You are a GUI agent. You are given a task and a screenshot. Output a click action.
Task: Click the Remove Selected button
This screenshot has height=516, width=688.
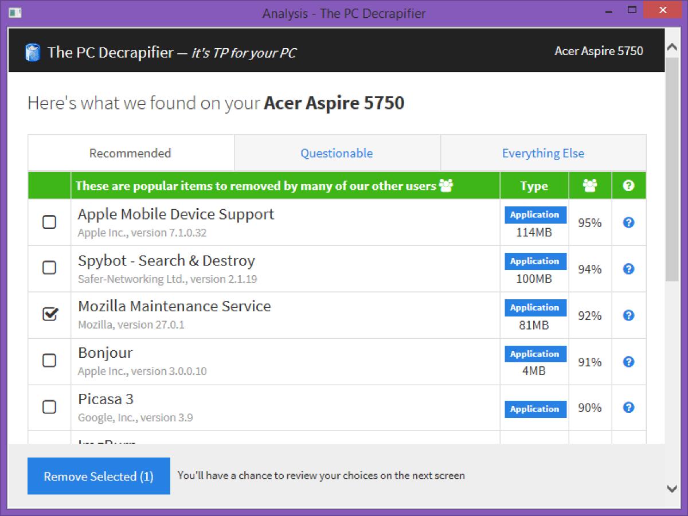click(99, 476)
